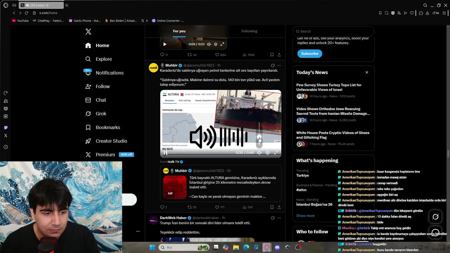This screenshot has width=450, height=253.
Task: Open Grok explain on the Muhbir post
Action: point(272,65)
